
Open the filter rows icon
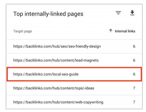pyautogui.click(x=118, y=13)
